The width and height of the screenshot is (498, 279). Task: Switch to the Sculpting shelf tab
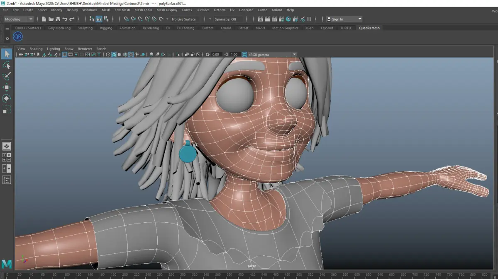click(85, 28)
